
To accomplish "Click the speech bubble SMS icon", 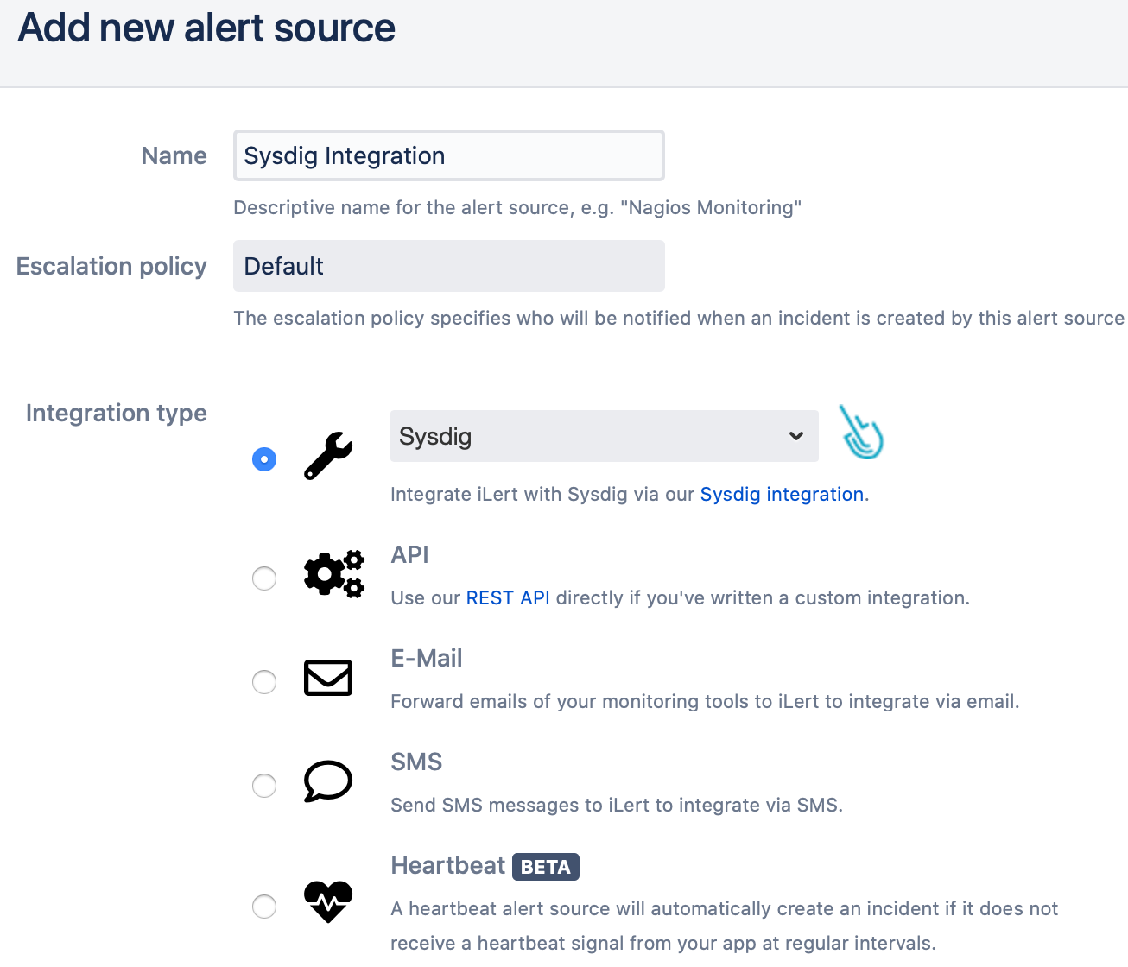I will (328, 781).
